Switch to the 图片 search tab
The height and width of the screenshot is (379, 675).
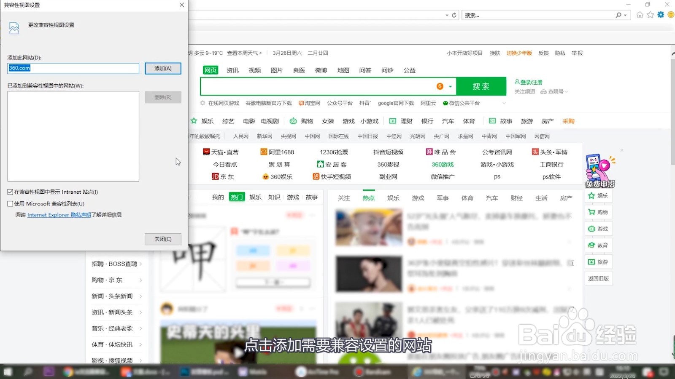[x=276, y=70]
